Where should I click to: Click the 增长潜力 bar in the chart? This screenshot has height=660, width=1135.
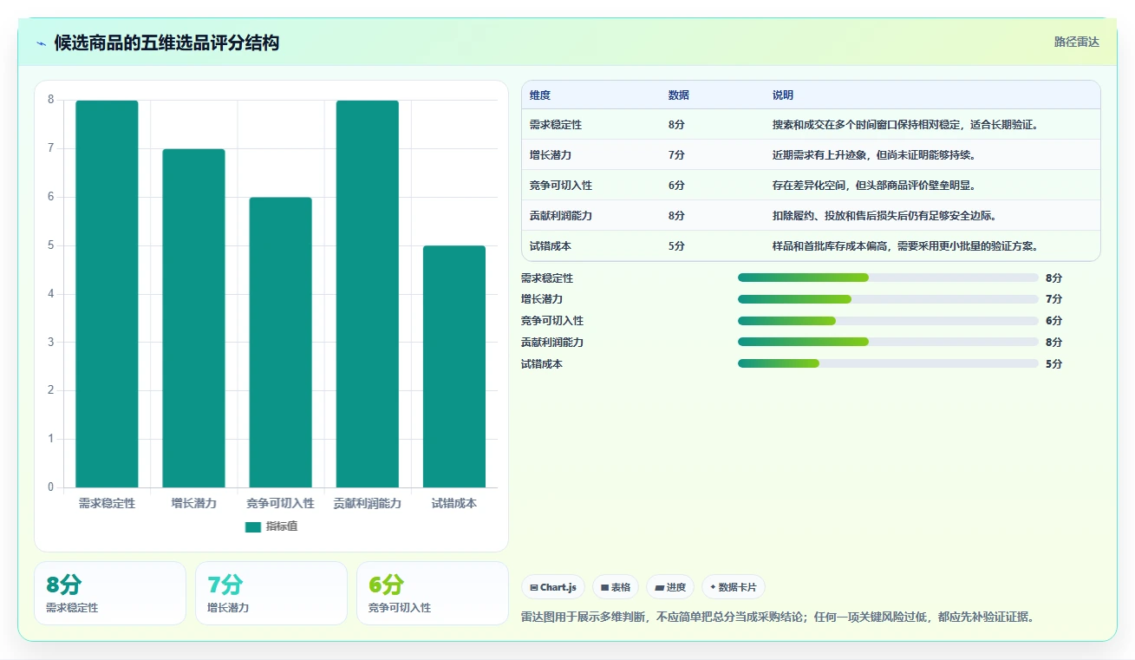193,318
